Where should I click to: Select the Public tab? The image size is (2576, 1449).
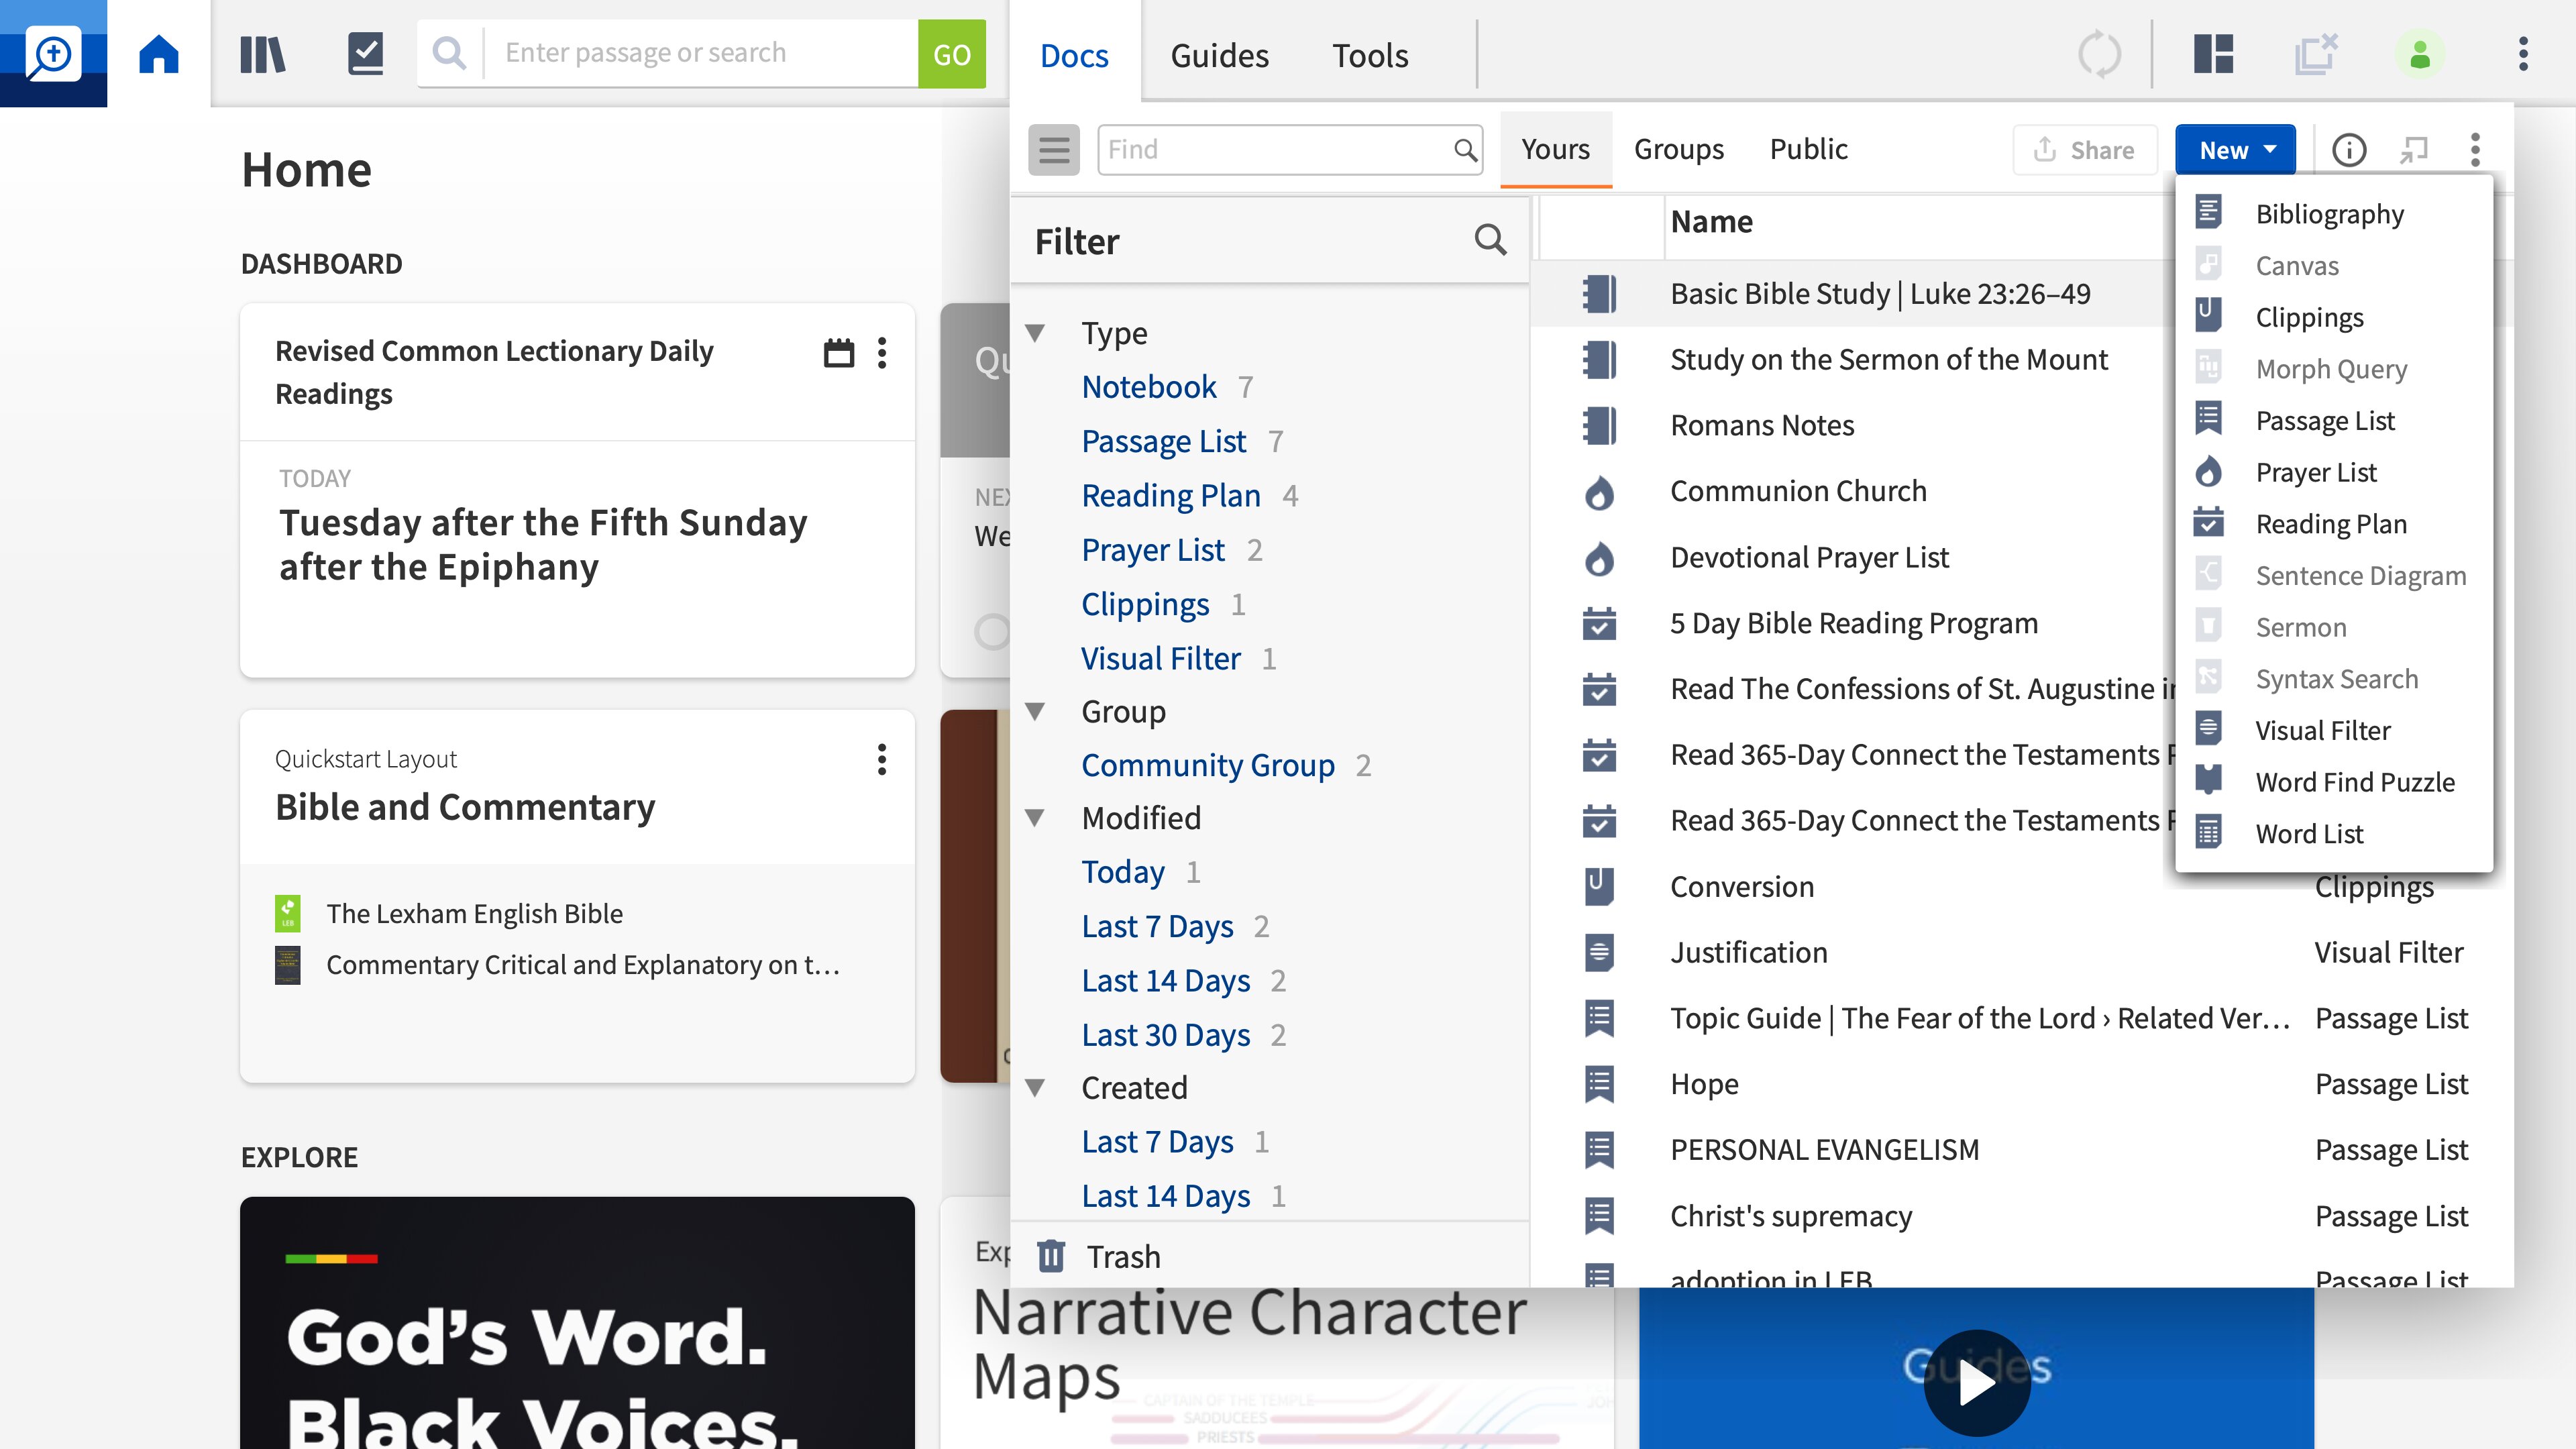click(x=1808, y=150)
